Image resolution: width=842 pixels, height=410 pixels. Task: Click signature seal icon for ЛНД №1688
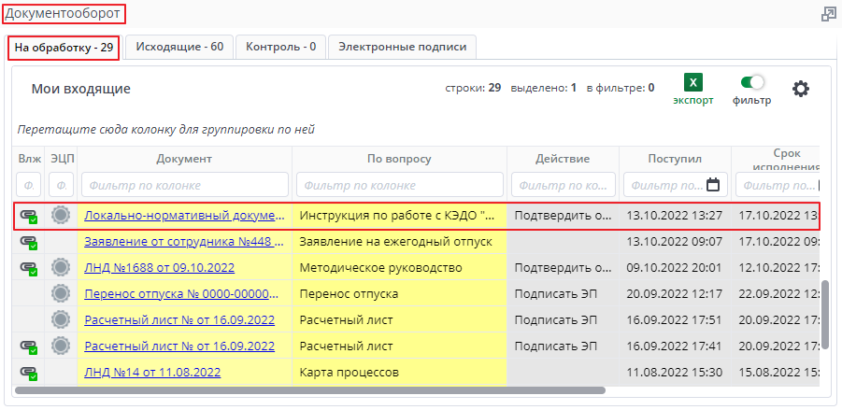pos(62,268)
